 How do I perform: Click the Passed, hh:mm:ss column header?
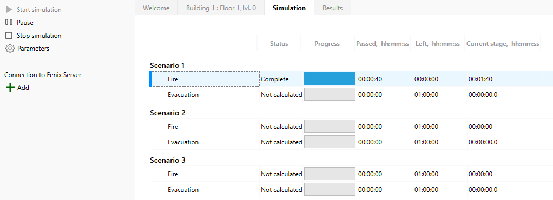tap(383, 44)
